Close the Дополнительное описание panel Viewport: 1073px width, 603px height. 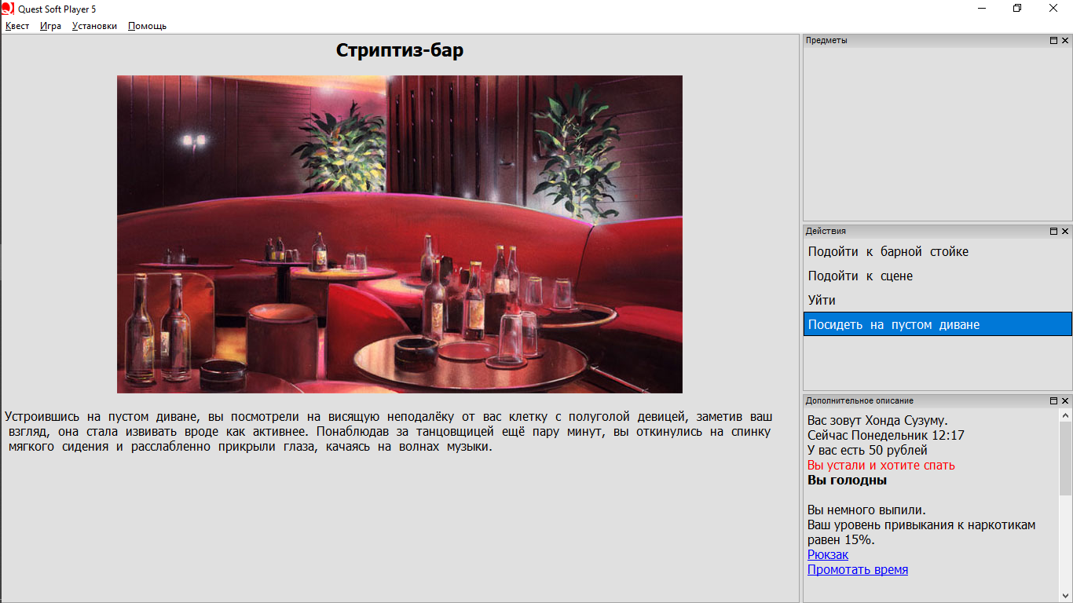(x=1065, y=400)
